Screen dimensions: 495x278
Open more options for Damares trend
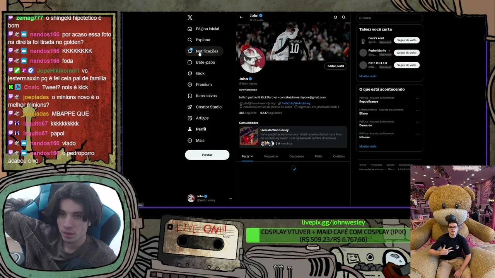pyautogui.click(x=418, y=122)
